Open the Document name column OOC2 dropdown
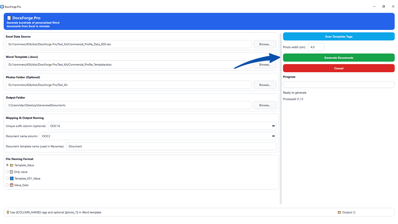The image size is (398, 224). 273,136
